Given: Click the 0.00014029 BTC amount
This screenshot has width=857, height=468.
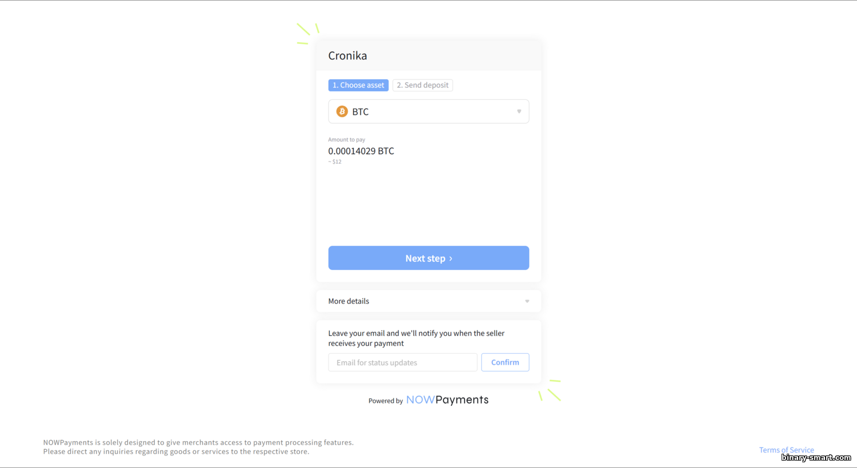Looking at the screenshot, I should 361,151.
